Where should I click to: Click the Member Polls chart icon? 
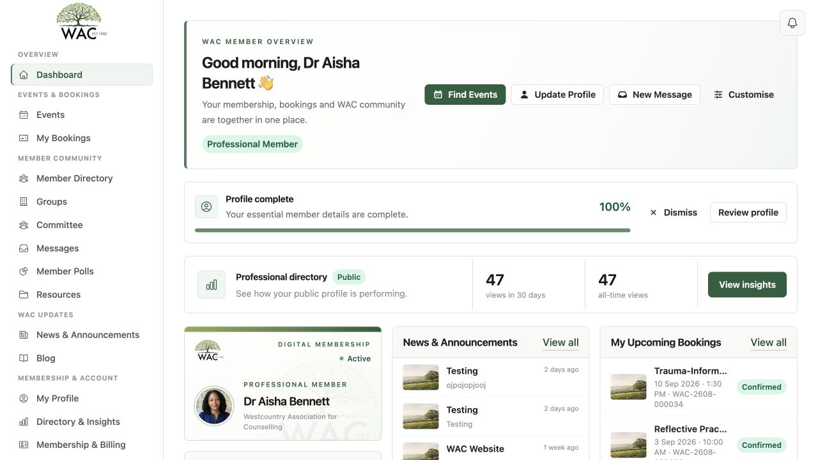click(24, 272)
